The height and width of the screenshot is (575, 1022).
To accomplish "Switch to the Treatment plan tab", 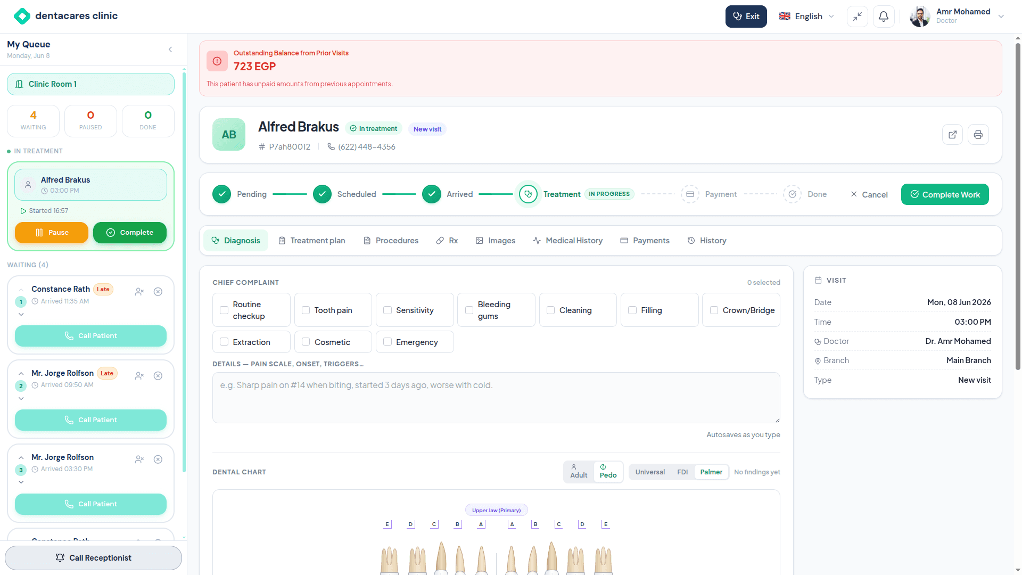I will pos(311,241).
